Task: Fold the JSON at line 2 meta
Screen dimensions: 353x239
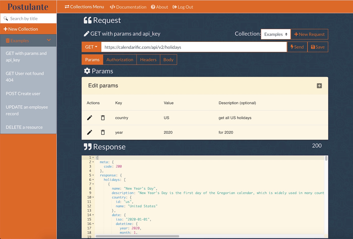Action: pyautogui.click(x=93, y=162)
